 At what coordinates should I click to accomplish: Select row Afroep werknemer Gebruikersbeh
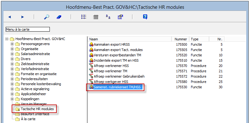pyautogui.click(x=119, y=76)
